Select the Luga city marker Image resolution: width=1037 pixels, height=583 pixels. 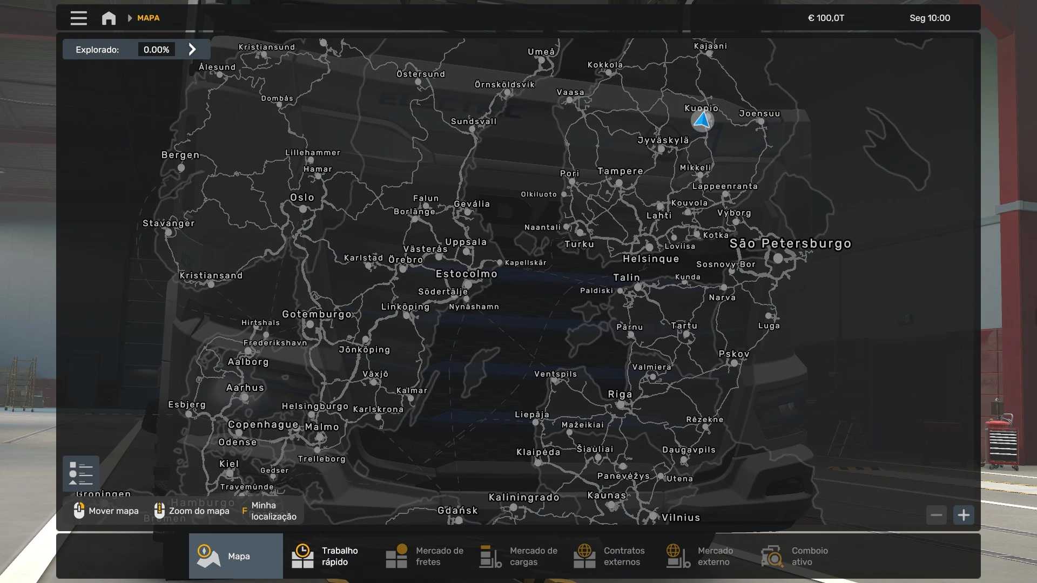tap(768, 316)
